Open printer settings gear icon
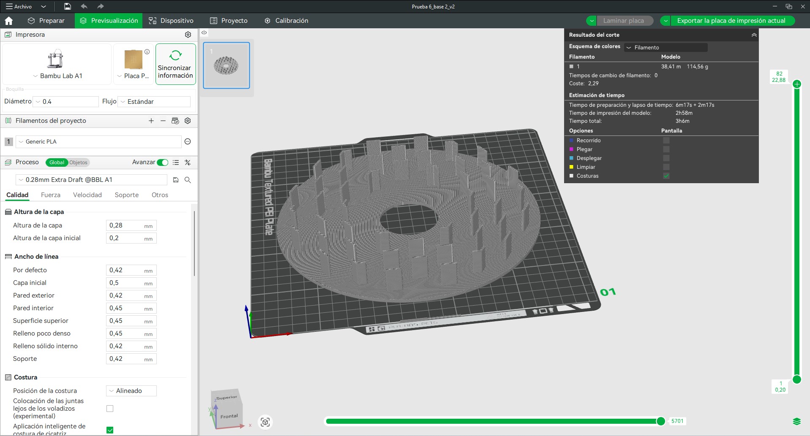The width and height of the screenshot is (810, 436). (x=188, y=35)
